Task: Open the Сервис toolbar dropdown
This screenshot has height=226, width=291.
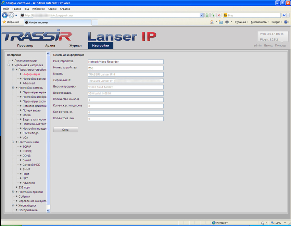Action: tap(277, 22)
